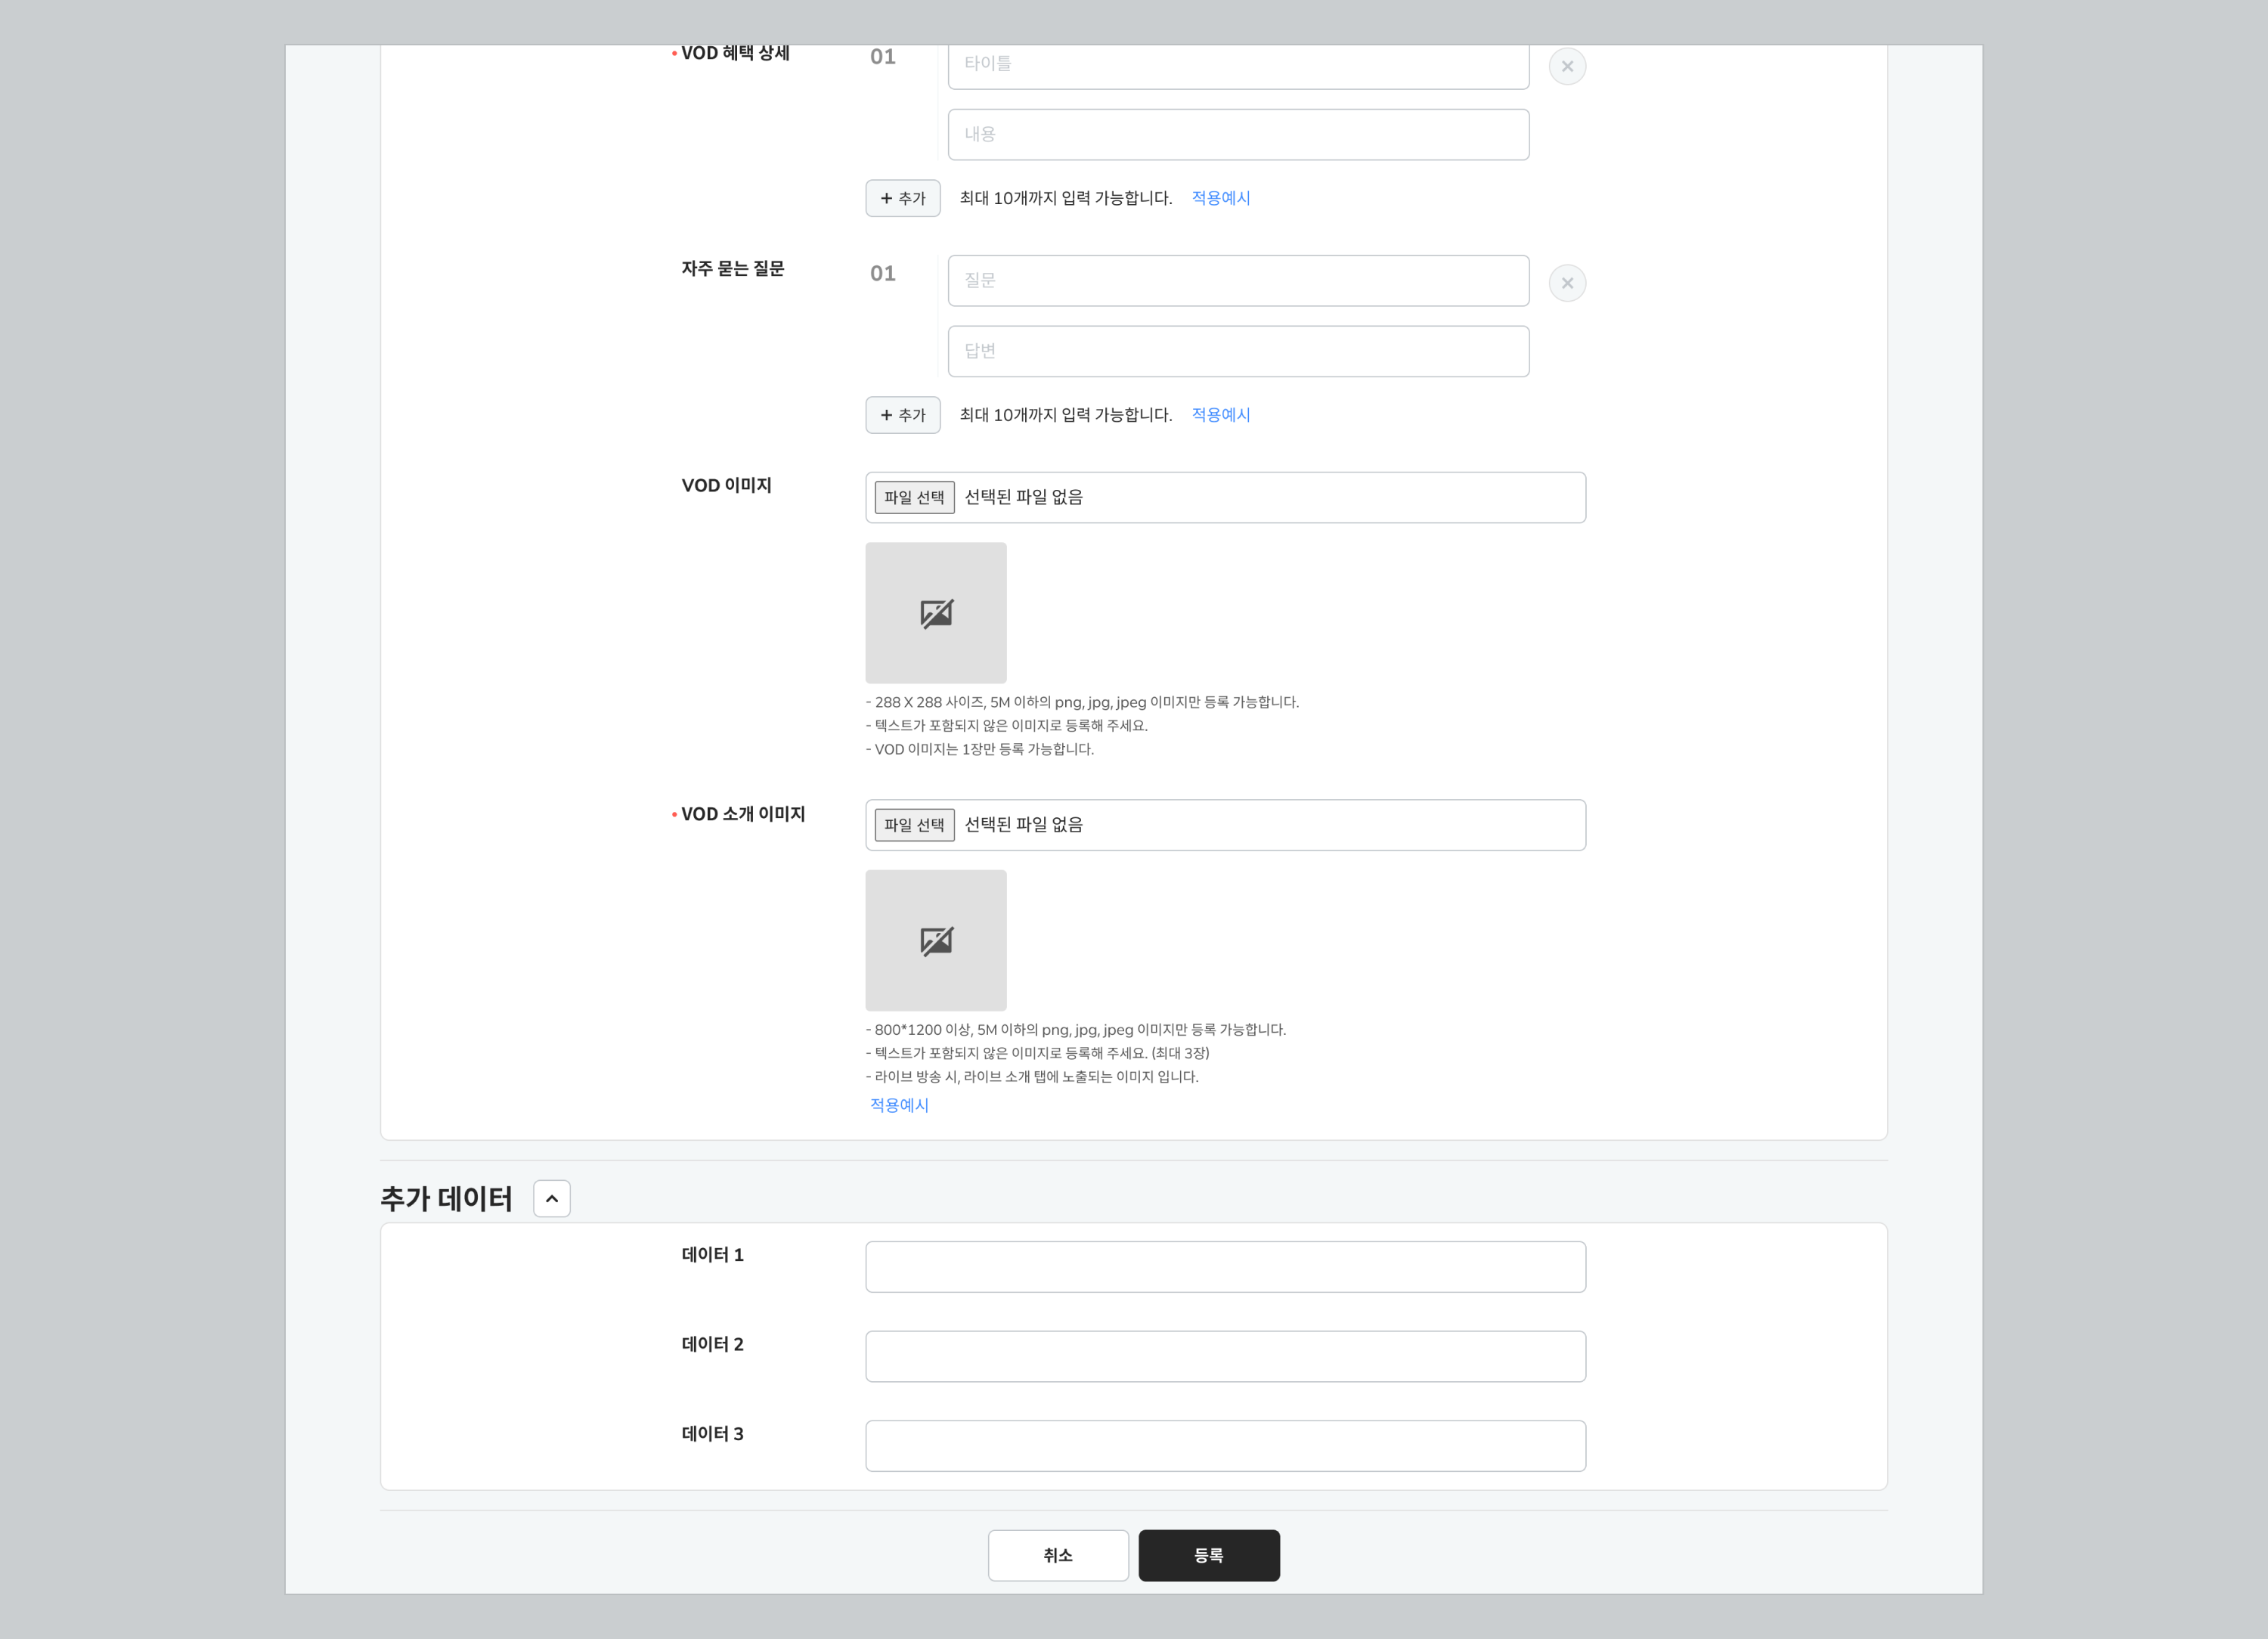2268x1639 pixels.
Task: Add another VOD benefit detail row
Action: click(x=902, y=198)
